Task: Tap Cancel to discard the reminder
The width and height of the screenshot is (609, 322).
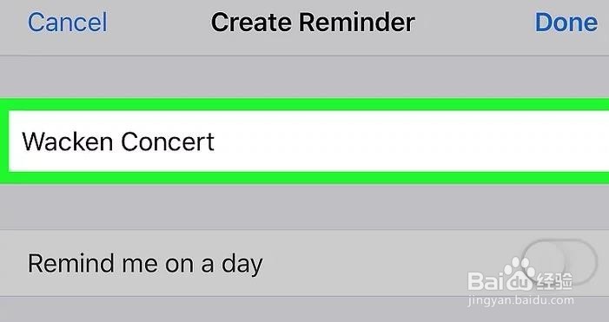Action: point(67,22)
